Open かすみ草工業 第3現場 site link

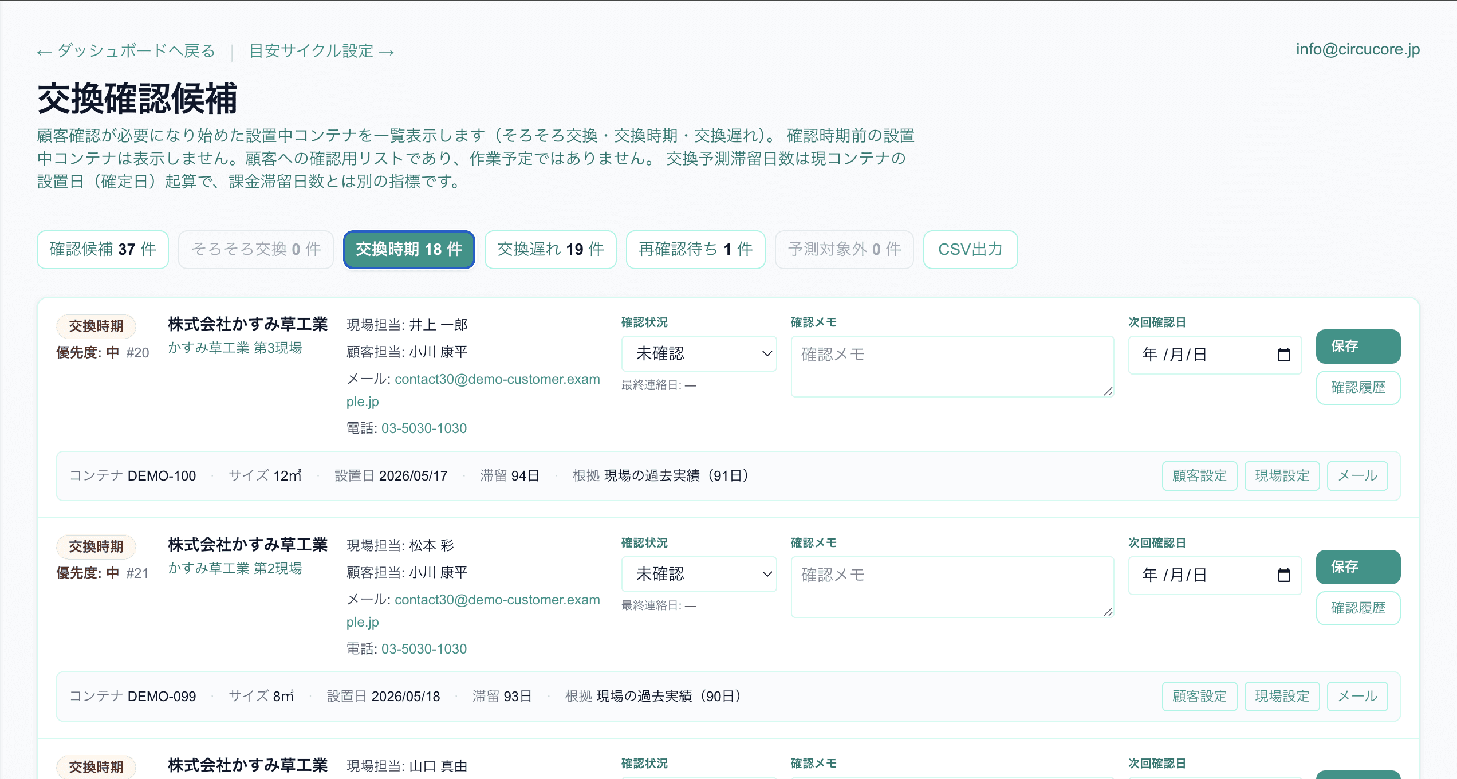[x=235, y=348]
